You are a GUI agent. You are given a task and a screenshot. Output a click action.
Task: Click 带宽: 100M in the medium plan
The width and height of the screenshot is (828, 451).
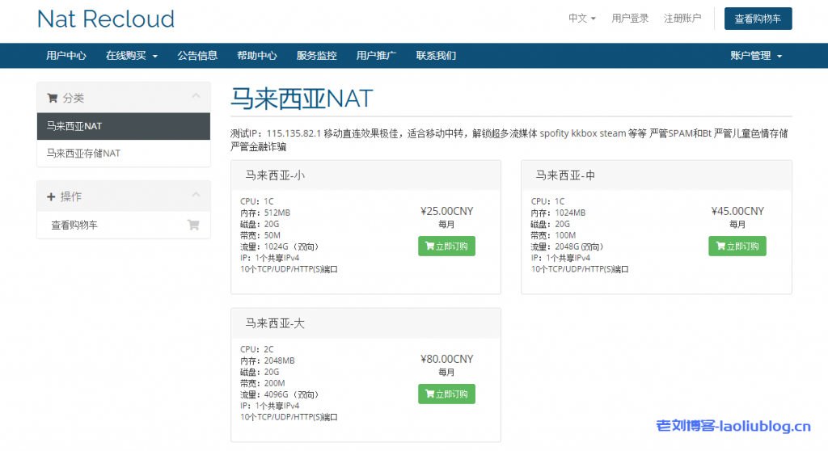click(553, 235)
